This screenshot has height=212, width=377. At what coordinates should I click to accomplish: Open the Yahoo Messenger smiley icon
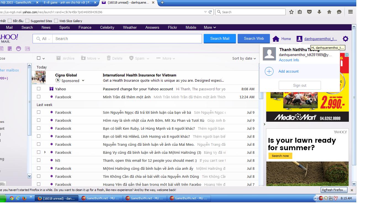(x=18, y=49)
